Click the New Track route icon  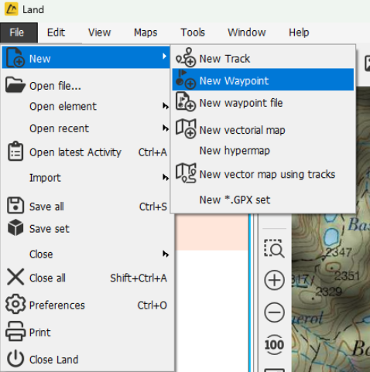click(x=186, y=57)
